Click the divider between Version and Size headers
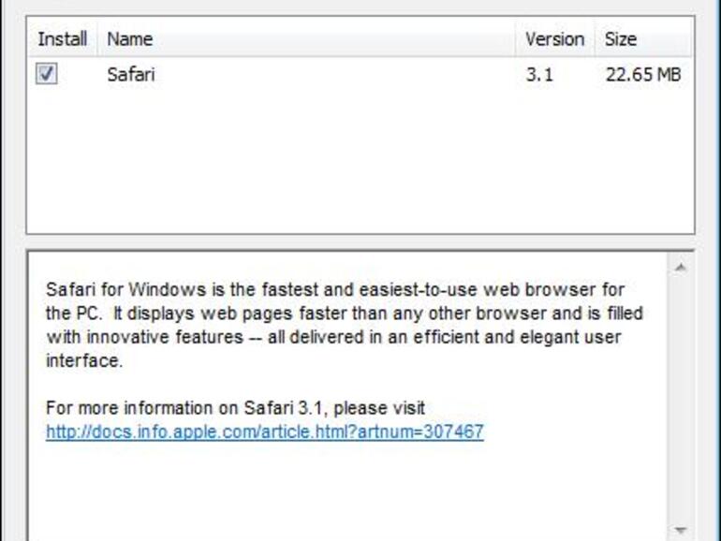Screen dimensions: 721x541 (x=596, y=39)
